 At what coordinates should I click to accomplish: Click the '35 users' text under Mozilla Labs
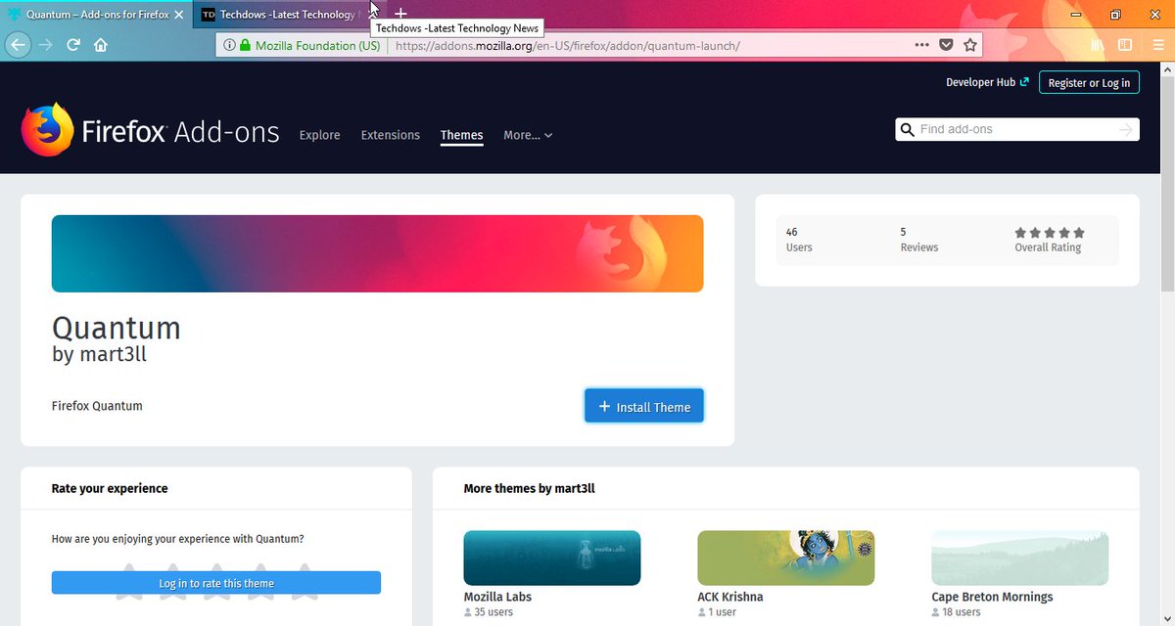494,612
